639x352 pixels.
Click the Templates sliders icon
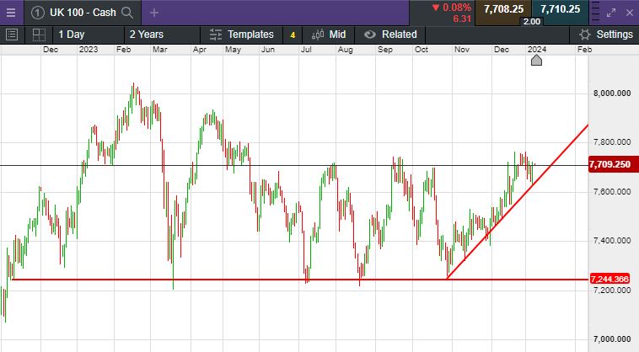(x=215, y=35)
